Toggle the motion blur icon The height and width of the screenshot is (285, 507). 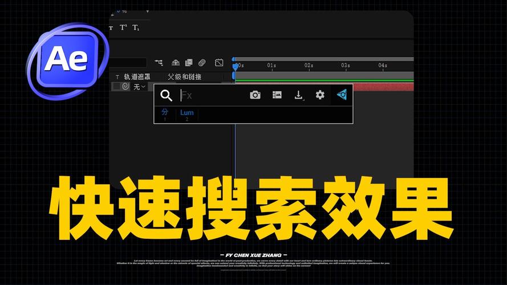(202, 62)
